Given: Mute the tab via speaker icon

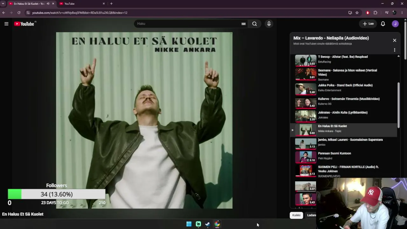Looking at the screenshot, I should click(48, 3).
